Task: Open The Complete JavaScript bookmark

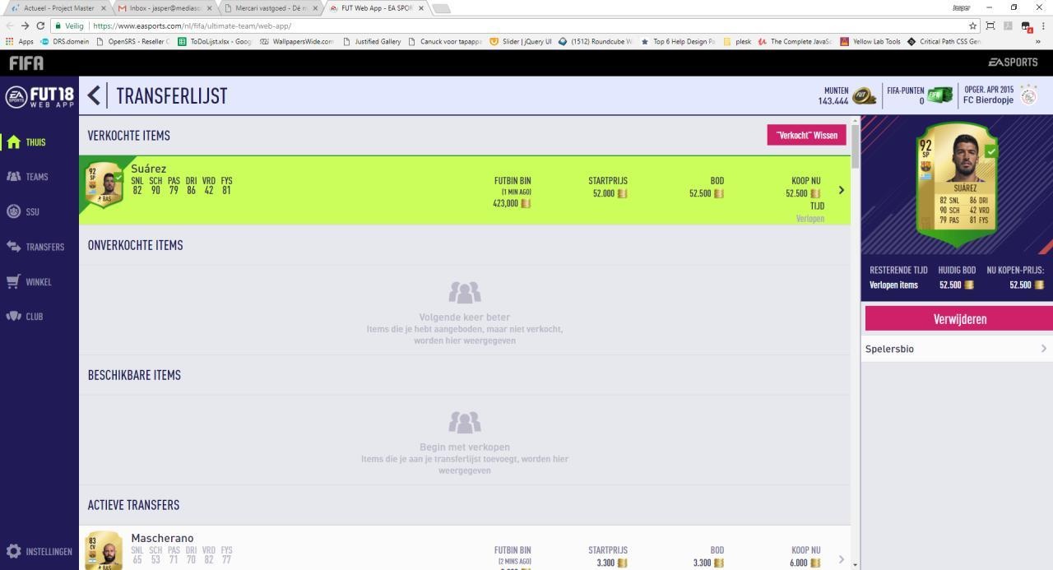Action: click(795, 41)
